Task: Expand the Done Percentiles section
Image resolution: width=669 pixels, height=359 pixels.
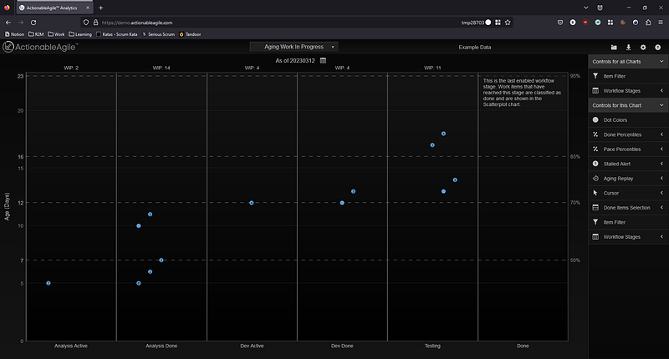Action: 628,134
